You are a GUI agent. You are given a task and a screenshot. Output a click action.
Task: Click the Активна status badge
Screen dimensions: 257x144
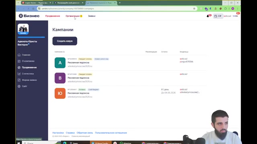[82, 90]
